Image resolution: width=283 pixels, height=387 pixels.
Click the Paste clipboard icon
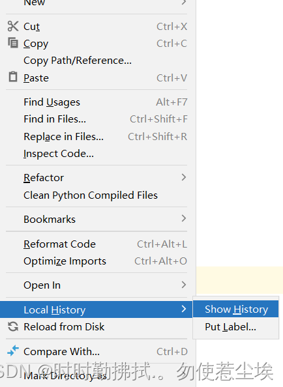[13, 76]
